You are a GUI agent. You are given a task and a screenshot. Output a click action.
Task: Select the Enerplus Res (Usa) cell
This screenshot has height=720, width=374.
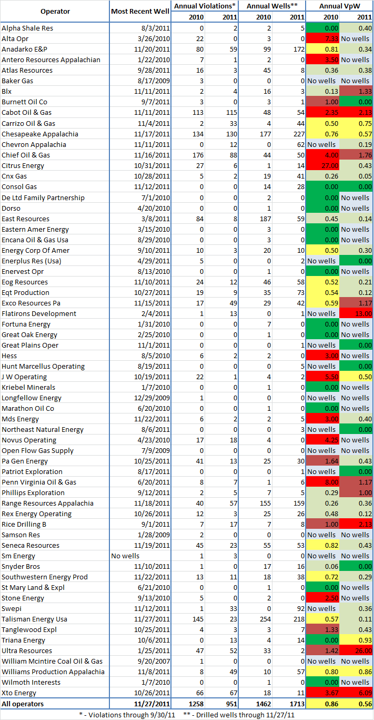coord(55,261)
